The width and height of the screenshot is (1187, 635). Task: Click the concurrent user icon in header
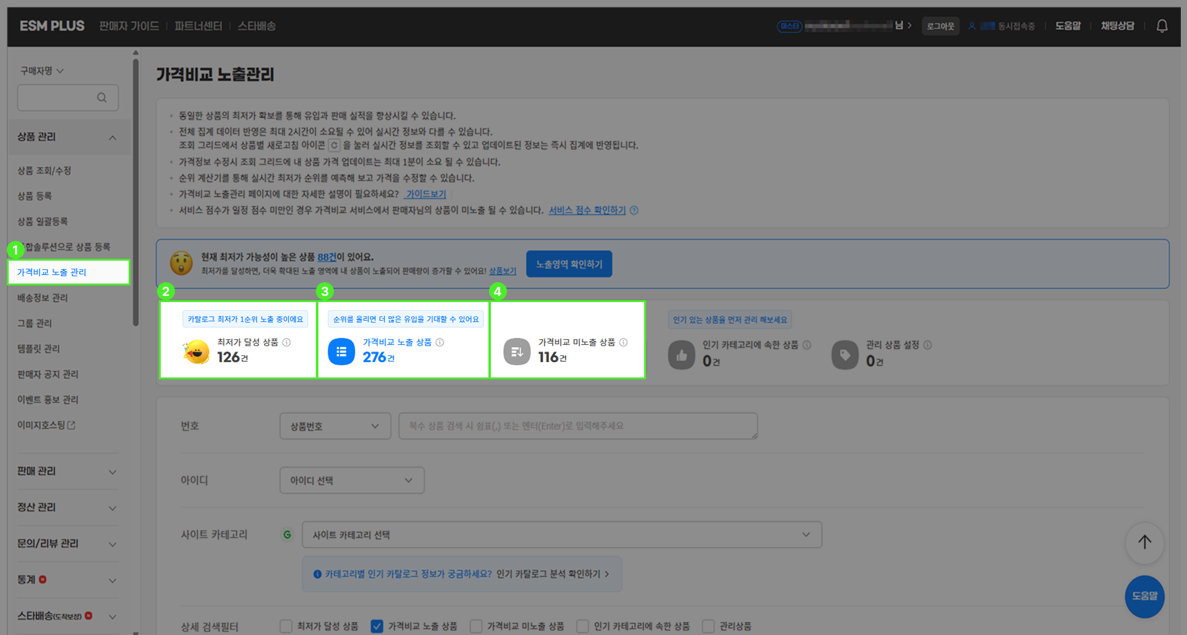[971, 26]
